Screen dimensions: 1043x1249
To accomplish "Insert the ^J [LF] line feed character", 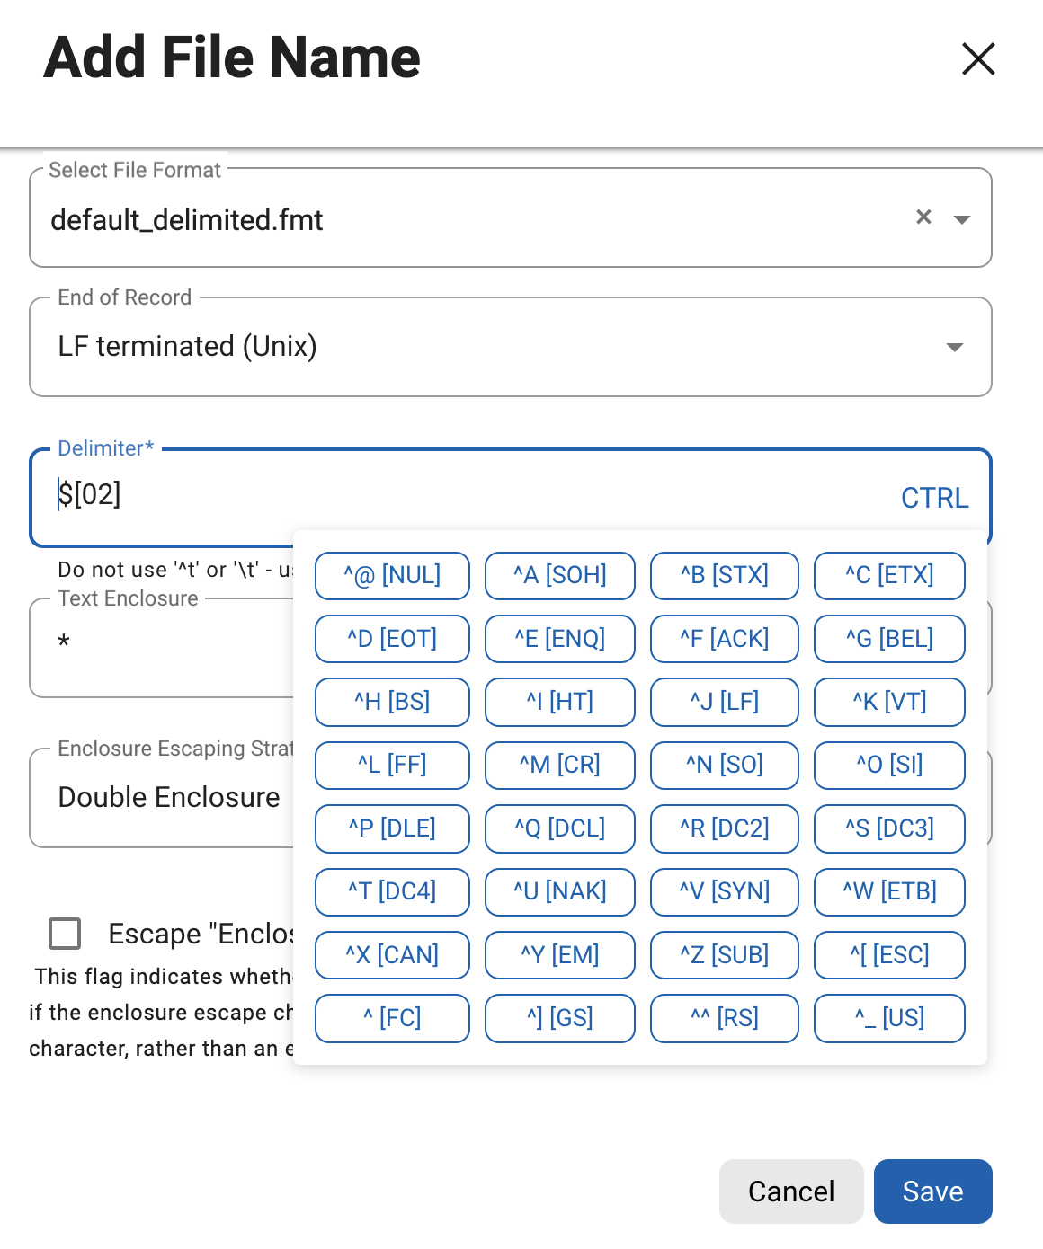I will point(724,702).
